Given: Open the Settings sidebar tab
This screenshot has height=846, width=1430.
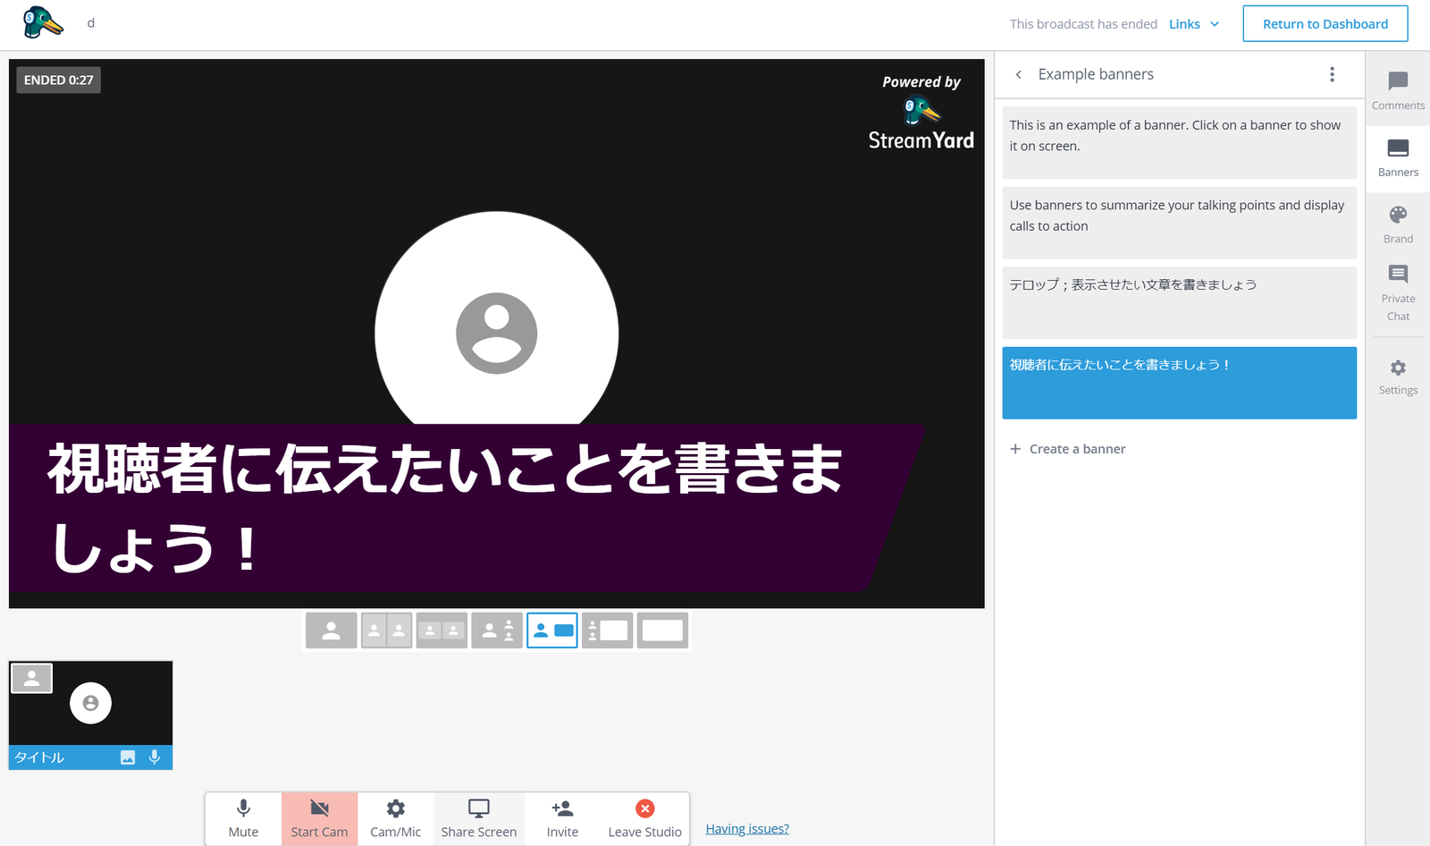Looking at the screenshot, I should coord(1398,376).
